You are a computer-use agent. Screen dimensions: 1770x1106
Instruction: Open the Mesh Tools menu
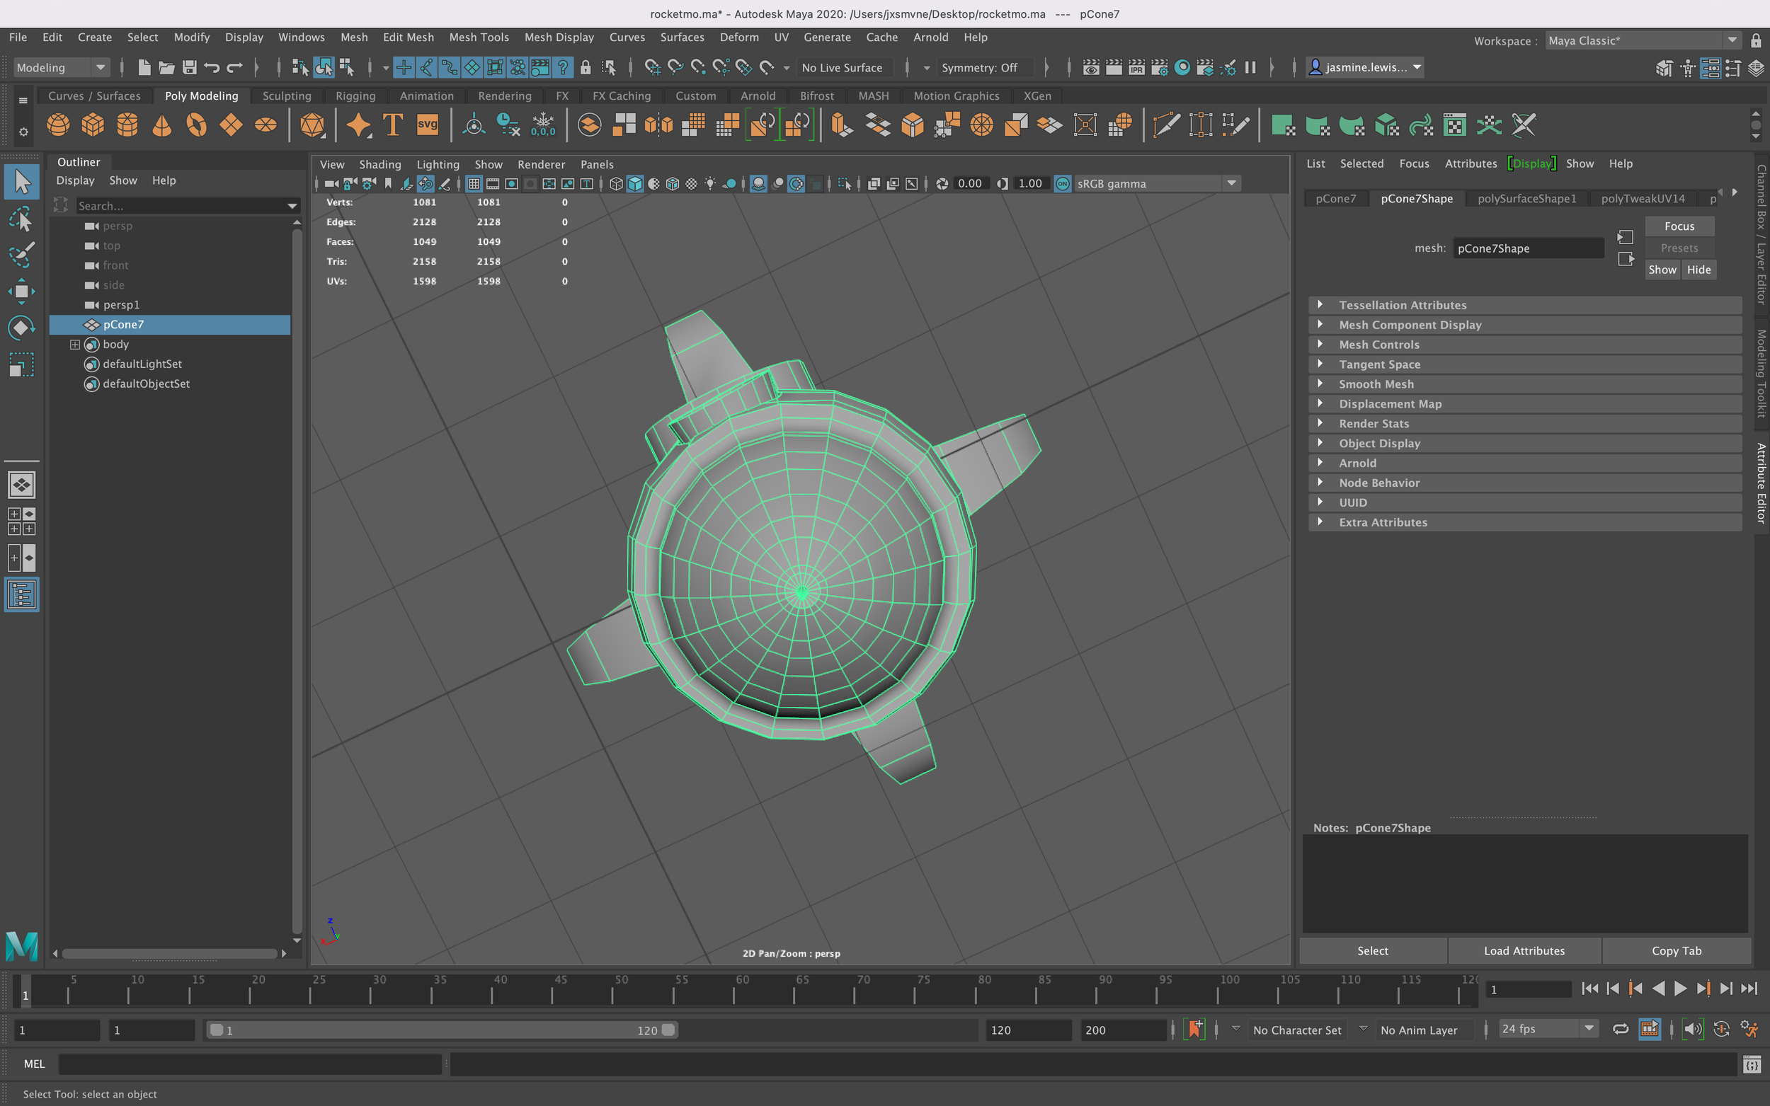[x=479, y=38]
